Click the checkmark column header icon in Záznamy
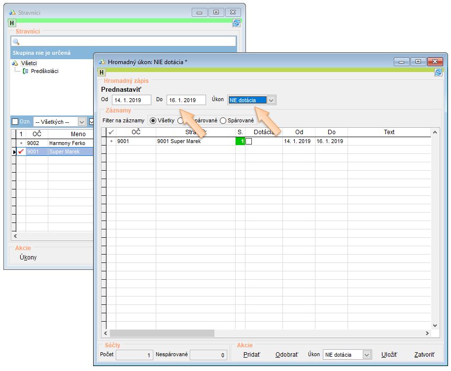This screenshot has width=451, height=371. [x=111, y=132]
